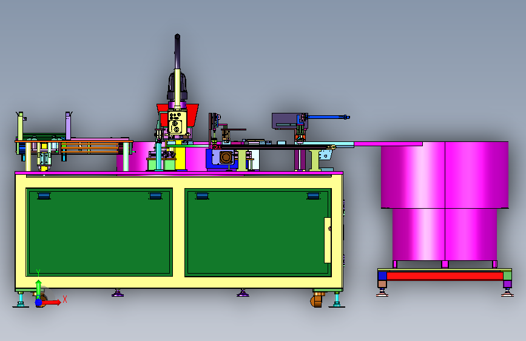Screen dimensions: 526x341
Task: Select the cream control box with dials
Action: point(177,123)
